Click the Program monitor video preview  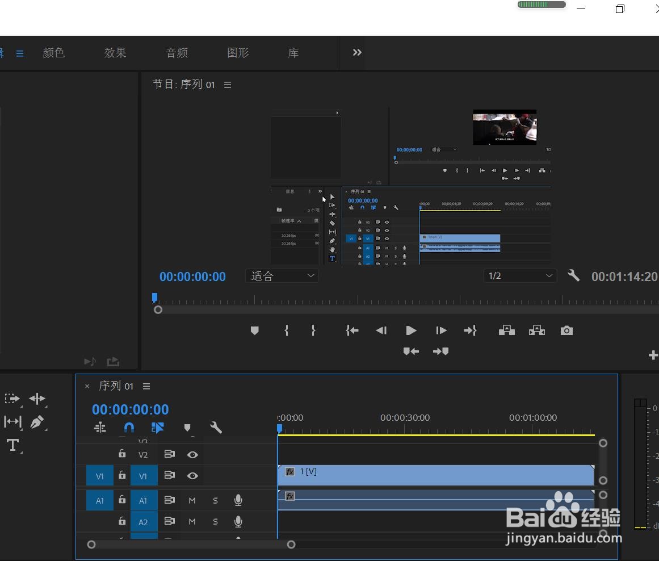pyautogui.click(x=410, y=186)
